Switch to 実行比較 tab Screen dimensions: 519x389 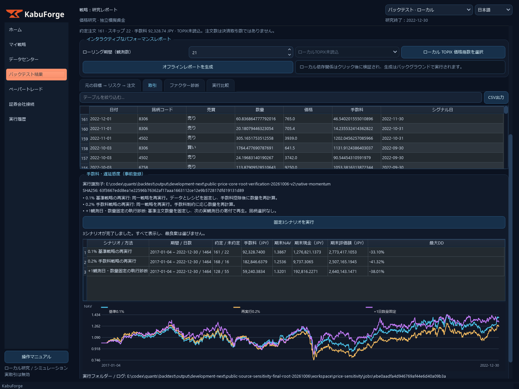point(221,85)
